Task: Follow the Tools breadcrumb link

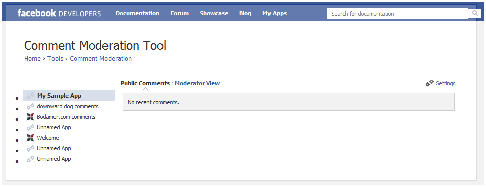Action: pos(56,59)
